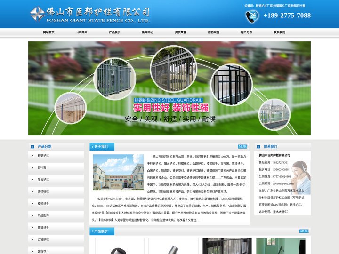
Task: Open 网站首页 in the navigation bar
Action: pos(48,32)
